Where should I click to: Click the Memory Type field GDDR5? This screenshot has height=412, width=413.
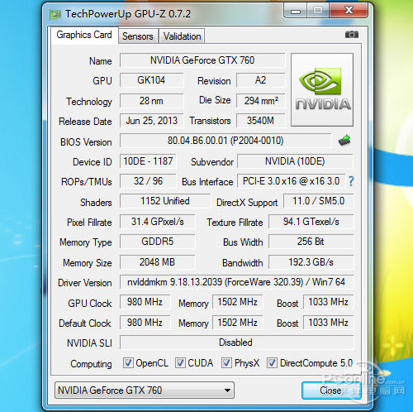[x=158, y=242]
